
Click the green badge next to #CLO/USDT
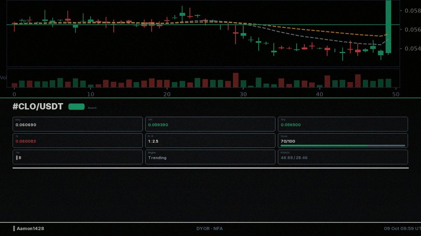coord(77,106)
